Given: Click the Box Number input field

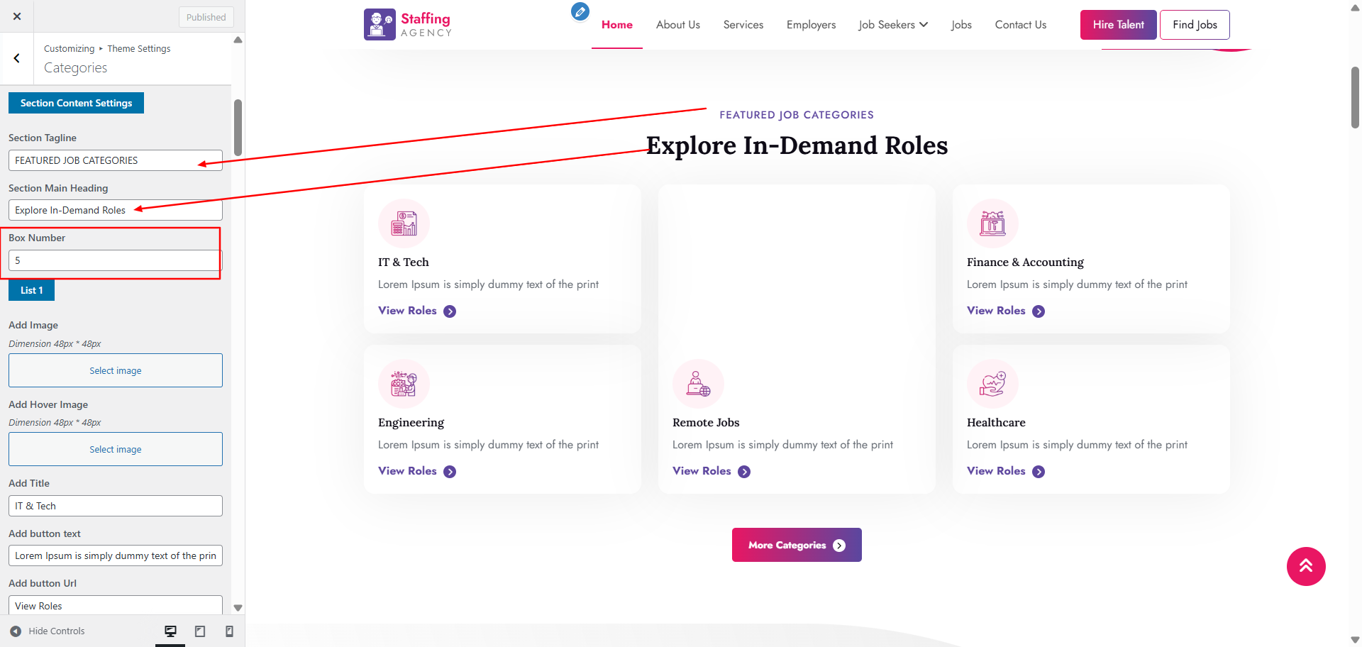Looking at the screenshot, I should point(113,260).
